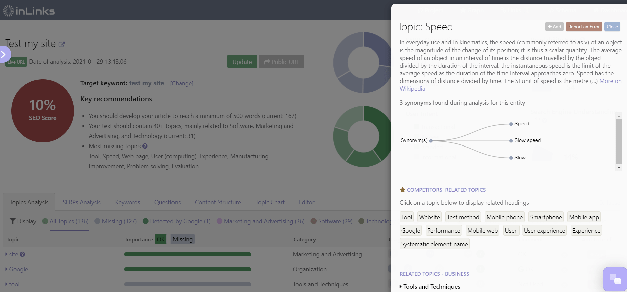Click Report an Error button
The image size is (627, 292).
584,27
